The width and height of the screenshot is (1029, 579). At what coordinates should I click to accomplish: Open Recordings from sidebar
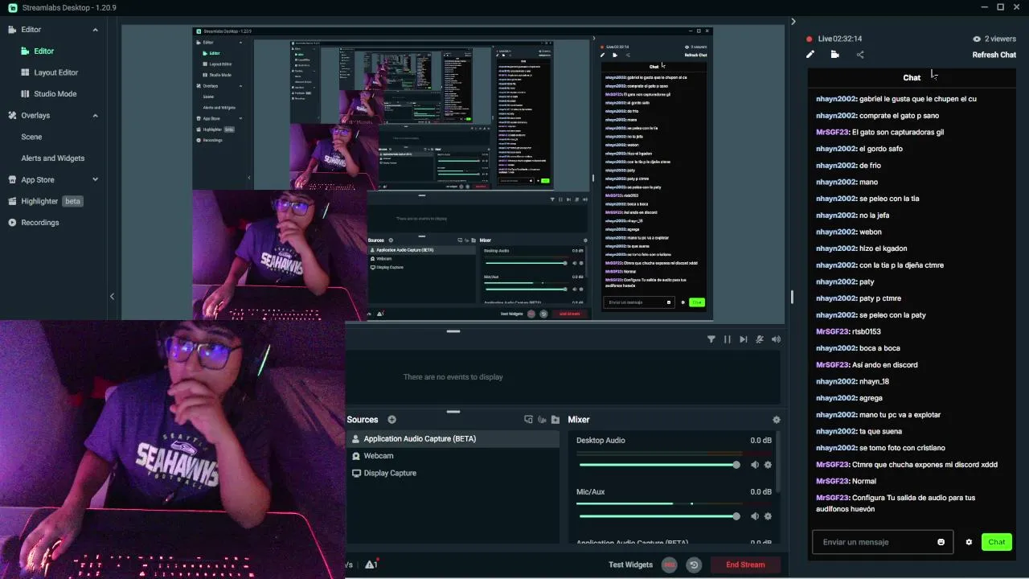(x=39, y=223)
